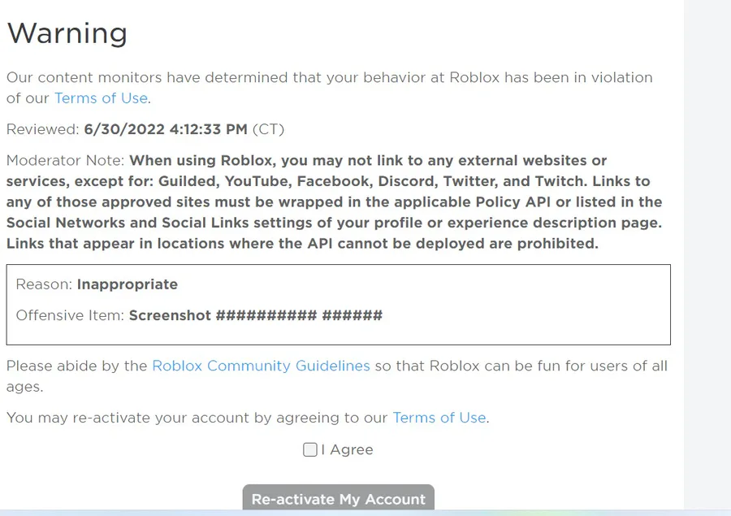Click the reviewed timestamp 6/30/2022 4:12:33 PM

(x=166, y=129)
